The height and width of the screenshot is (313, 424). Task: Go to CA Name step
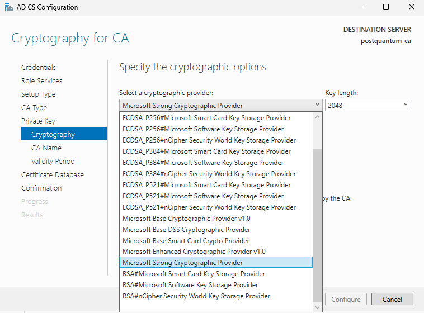(46, 148)
